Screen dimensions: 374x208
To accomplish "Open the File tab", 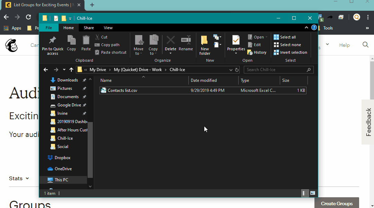I will (49, 28).
